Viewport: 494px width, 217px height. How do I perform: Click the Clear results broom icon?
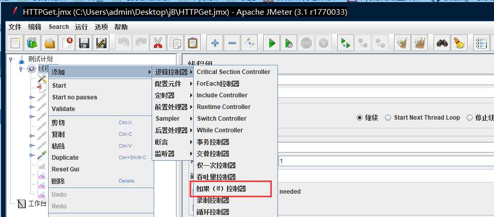[x=402, y=43]
